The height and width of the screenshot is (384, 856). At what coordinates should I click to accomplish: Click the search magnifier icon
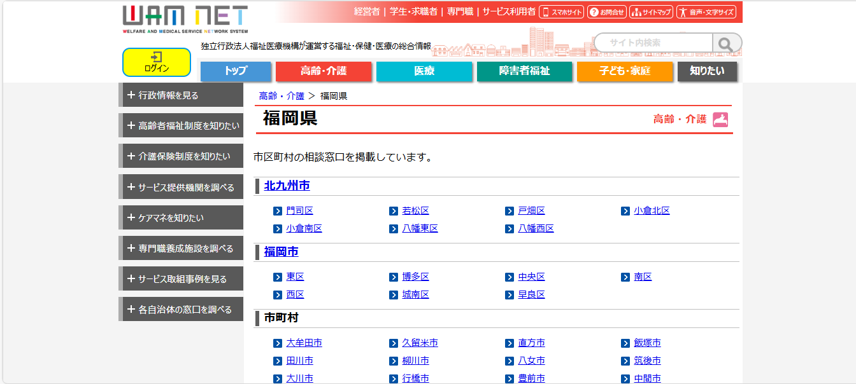(726, 43)
